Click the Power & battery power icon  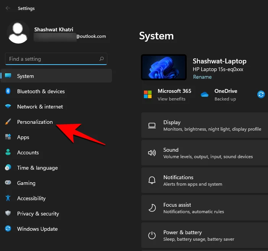152,235
